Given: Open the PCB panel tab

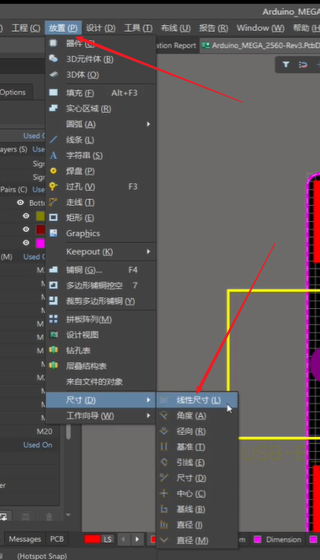Looking at the screenshot, I should [57, 539].
